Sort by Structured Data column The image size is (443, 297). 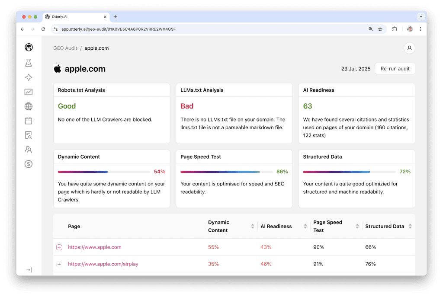[x=410, y=226]
